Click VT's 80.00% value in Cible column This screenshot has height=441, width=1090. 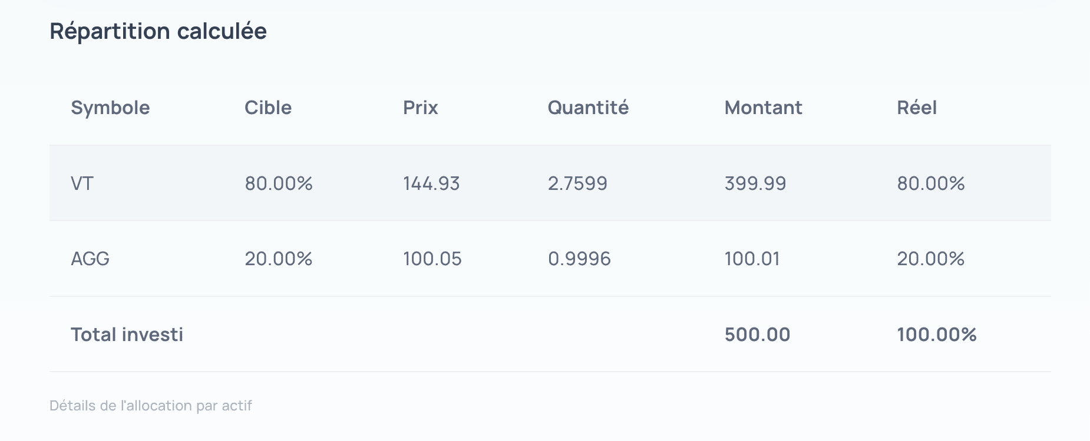279,183
